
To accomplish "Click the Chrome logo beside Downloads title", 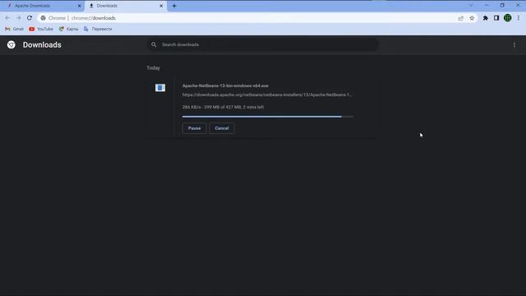I will tap(11, 44).
